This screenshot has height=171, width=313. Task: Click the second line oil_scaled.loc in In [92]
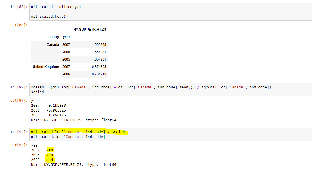coord(68,137)
